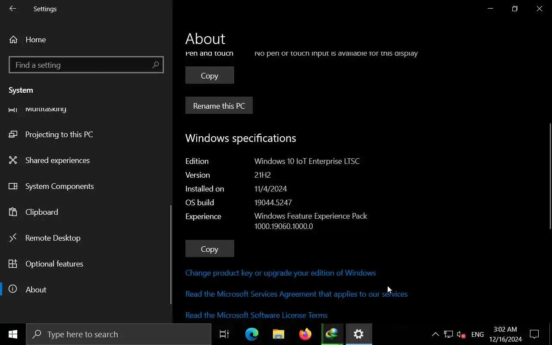Viewport: 552px width, 345px height.
Task: Read the Microsoft Services Agreement link
Action: tap(296, 294)
